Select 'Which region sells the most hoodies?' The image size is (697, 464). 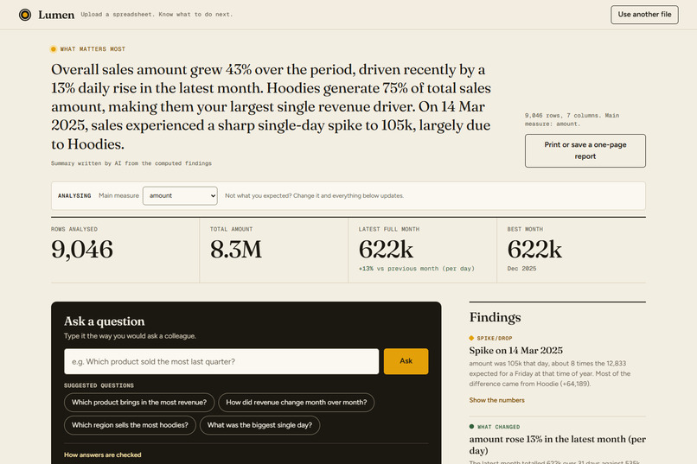coord(130,425)
